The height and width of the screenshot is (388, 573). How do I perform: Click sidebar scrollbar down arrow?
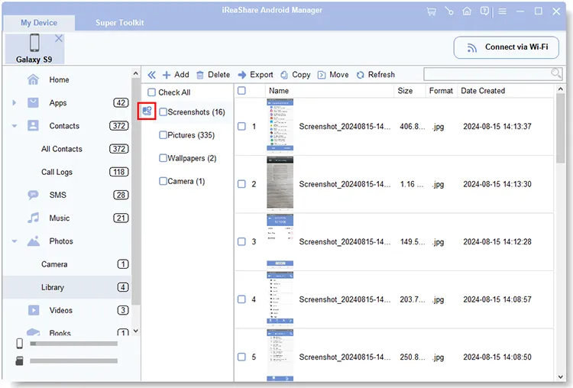coord(135,331)
